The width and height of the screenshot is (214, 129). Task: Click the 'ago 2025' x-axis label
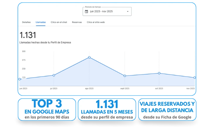(89, 89)
